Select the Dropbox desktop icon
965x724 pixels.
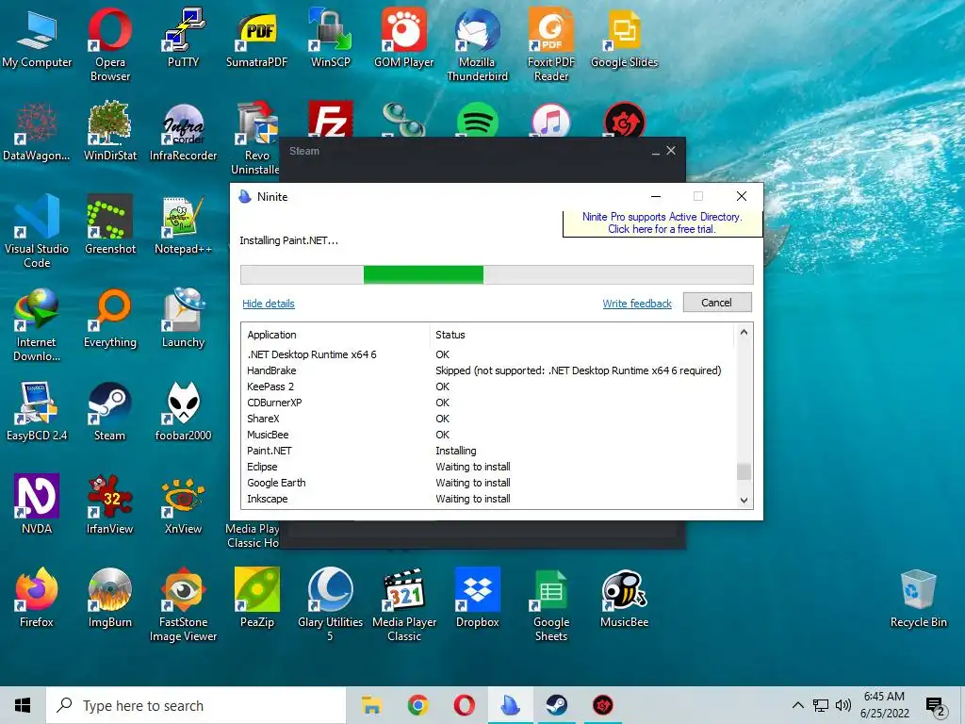[x=477, y=599]
